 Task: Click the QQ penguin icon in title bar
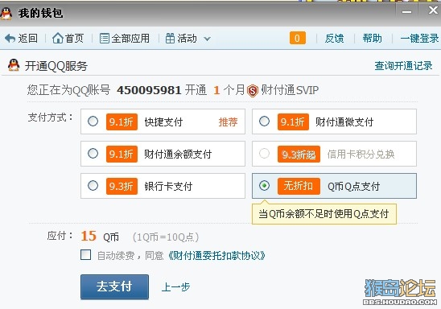pyautogui.click(x=6, y=13)
